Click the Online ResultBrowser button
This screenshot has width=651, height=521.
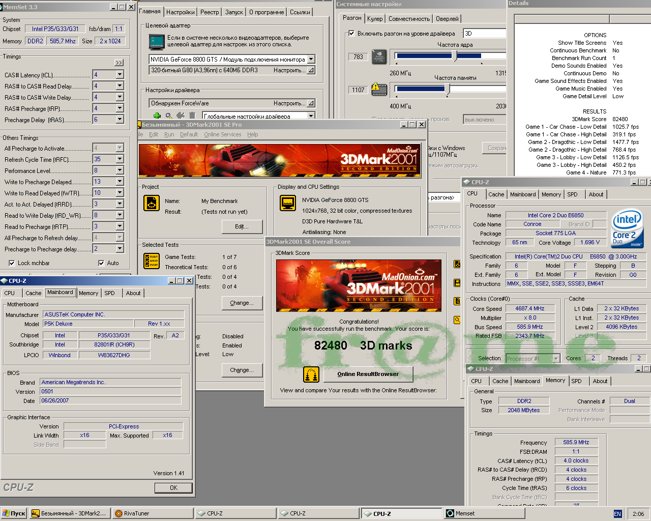coord(368,374)
